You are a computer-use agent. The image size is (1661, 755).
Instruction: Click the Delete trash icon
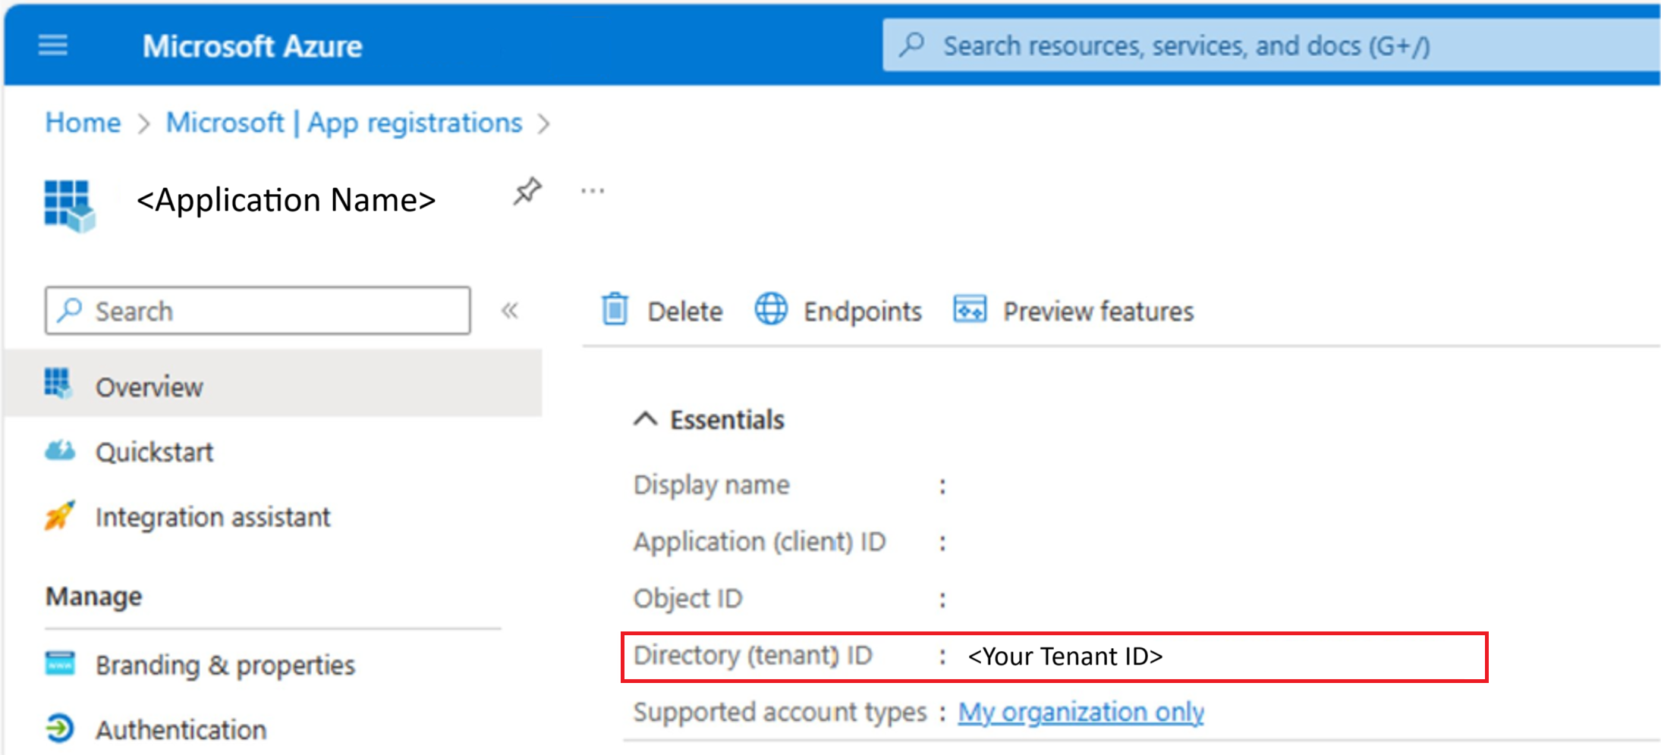tap(615, 310)
